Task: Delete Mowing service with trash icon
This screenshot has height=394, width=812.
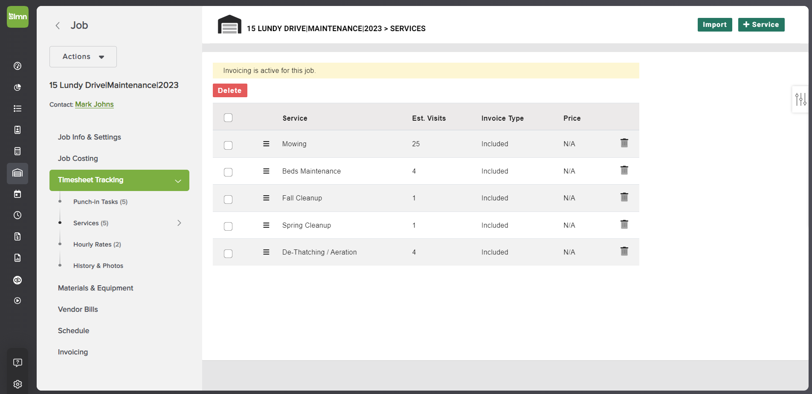Action: [624, 143]
